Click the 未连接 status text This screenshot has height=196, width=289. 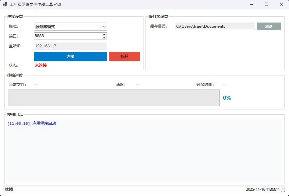(41, 65)
